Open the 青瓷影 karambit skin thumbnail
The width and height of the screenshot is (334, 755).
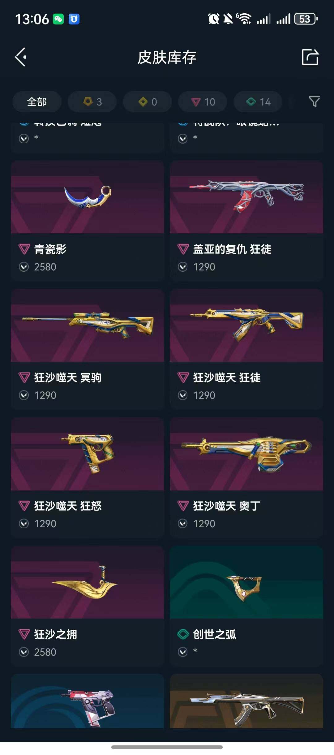[88, 197]
